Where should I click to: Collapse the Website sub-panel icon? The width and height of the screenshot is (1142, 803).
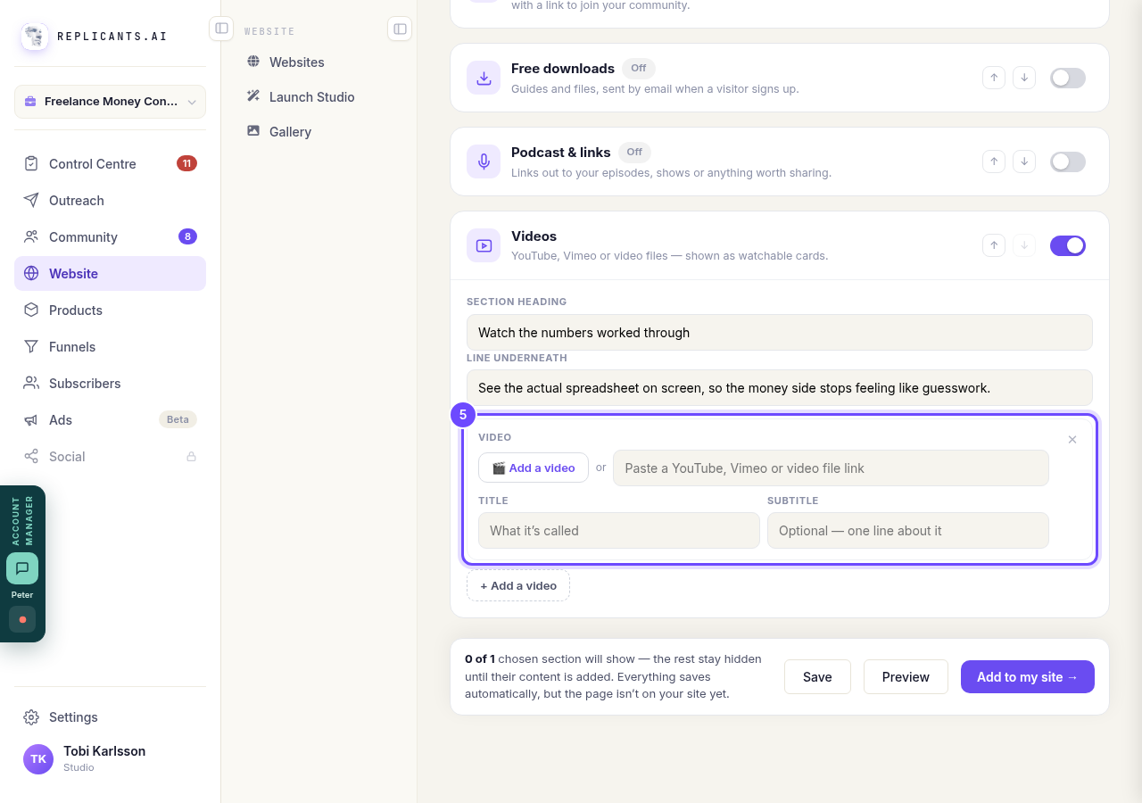pyautogui.click(x=400, y=29)
